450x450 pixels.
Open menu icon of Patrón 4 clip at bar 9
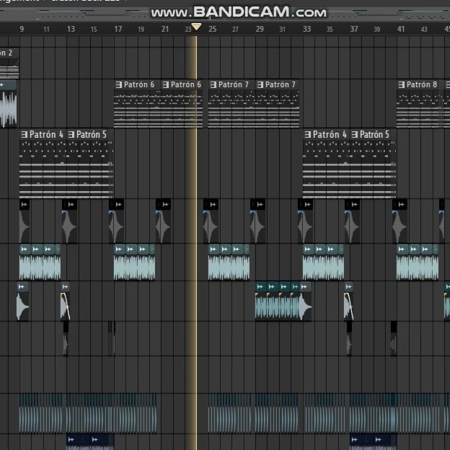coord(25,134)
